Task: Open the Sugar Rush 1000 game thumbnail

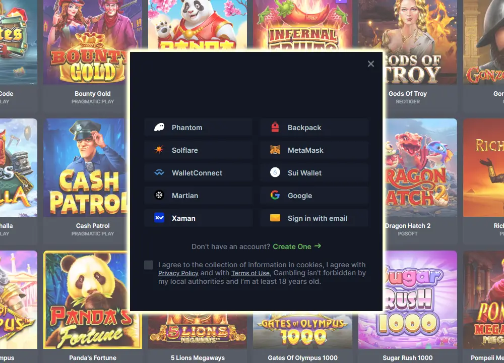Action: (420, 299)
